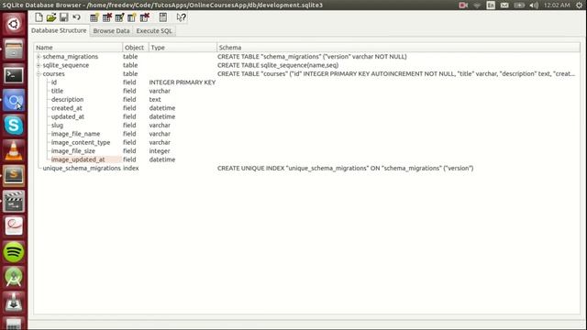
Task: Select the title field row
Action: tap(307, 91)
